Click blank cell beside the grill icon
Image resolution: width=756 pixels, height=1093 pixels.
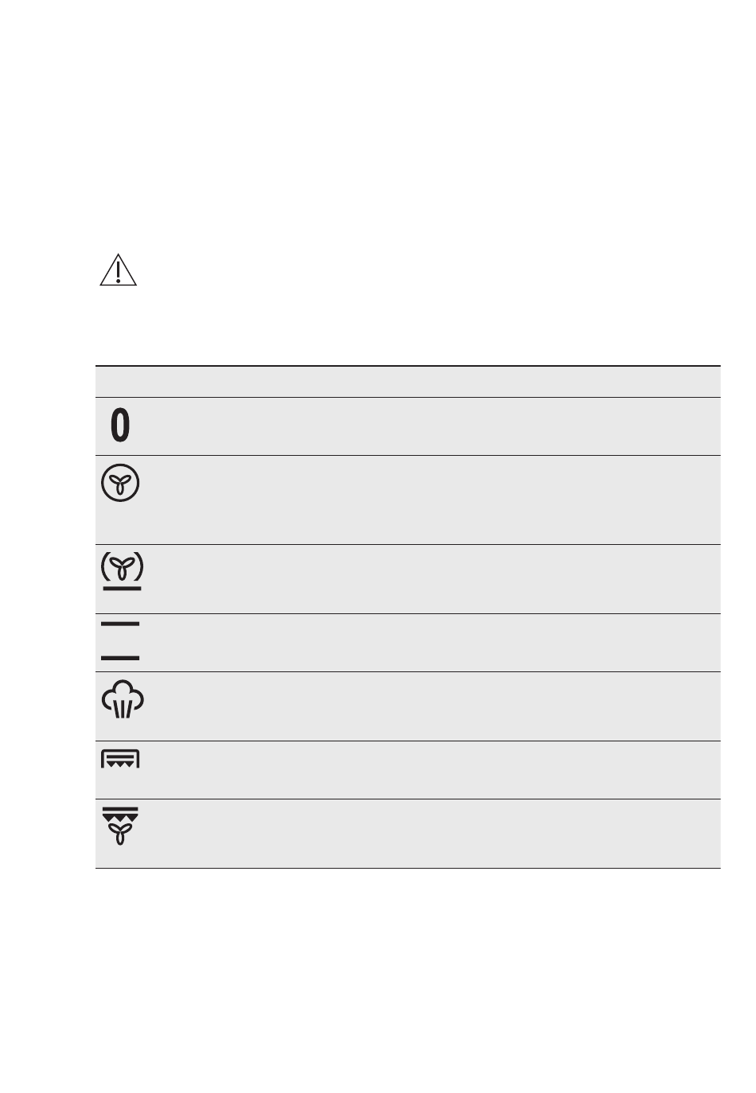(430, 769)
